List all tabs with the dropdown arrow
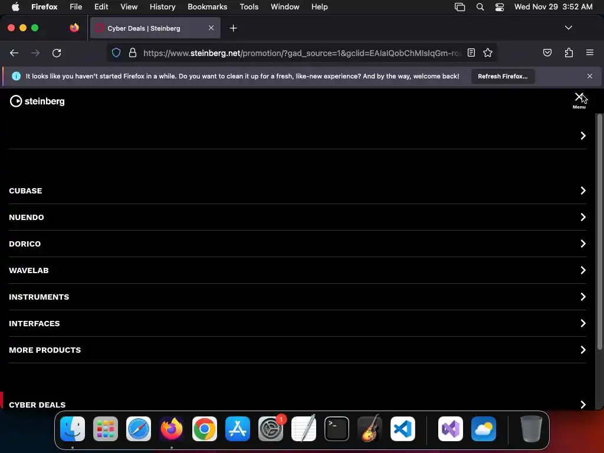The image size is (604, 453). tap(568, 28)
